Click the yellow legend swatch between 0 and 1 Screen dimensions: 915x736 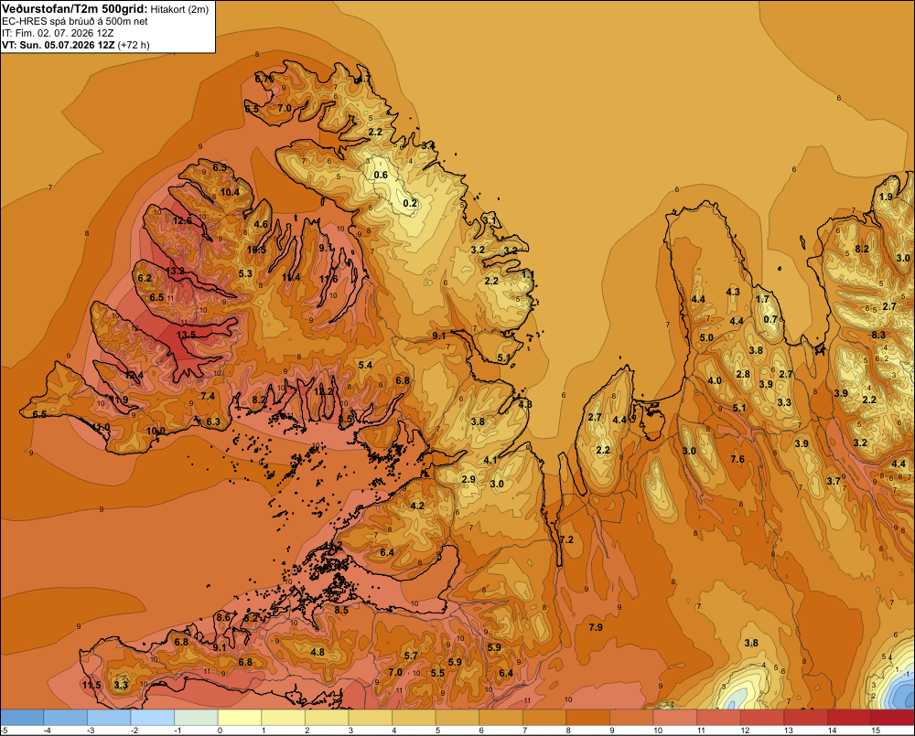pos(240,718)
